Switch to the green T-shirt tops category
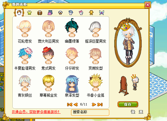Viewport: 167px width, 121px height. (29, 13)
